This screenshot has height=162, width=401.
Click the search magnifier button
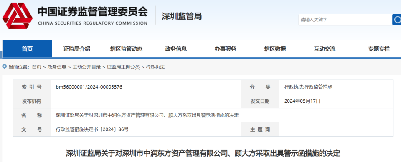[x=397, y=20]
